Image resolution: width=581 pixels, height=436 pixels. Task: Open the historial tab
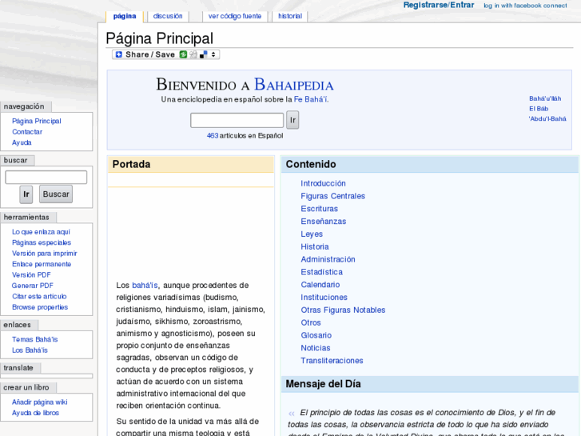coord(290,16)
